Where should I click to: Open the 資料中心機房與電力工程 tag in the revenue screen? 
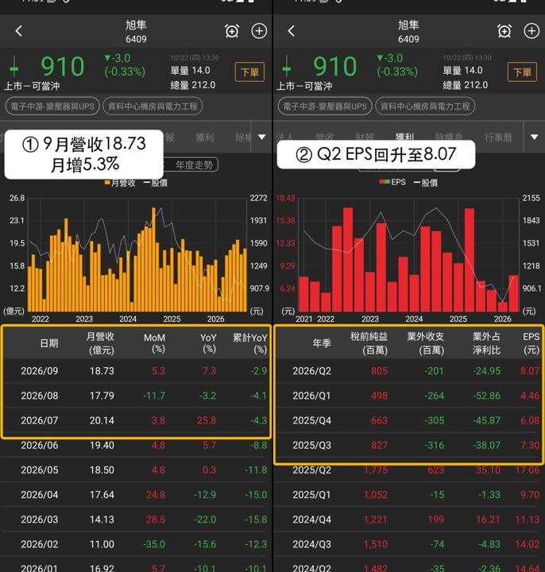coord(153,106)
